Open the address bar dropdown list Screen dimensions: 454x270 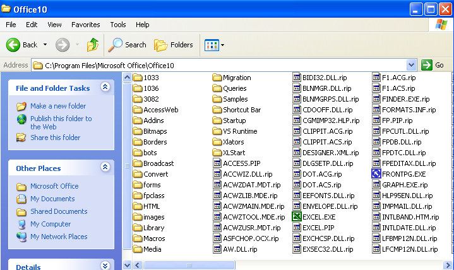[x=411, y=65]
